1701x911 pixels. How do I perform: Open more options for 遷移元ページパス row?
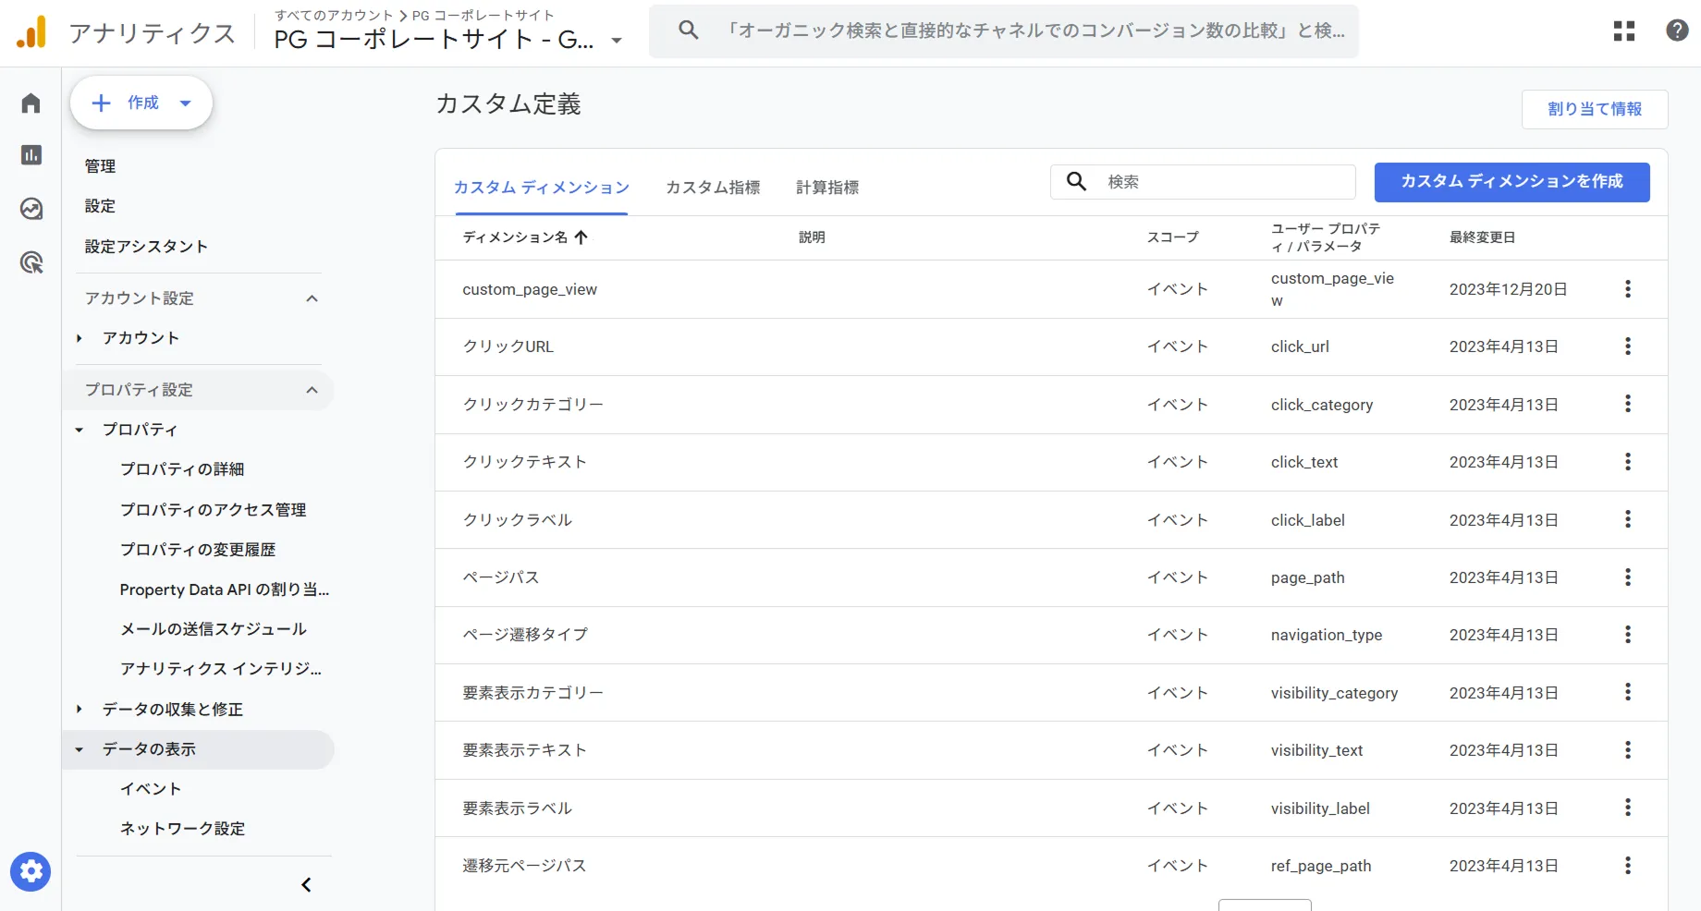pyautogui.click(x=1628, y=866)
